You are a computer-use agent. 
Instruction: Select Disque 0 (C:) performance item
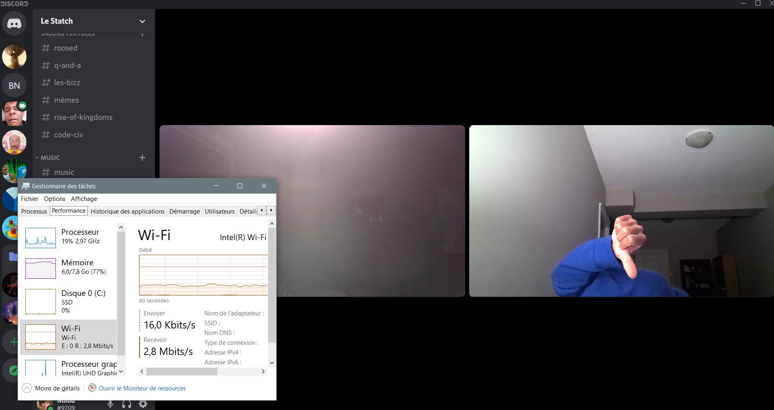click(68, 302)
